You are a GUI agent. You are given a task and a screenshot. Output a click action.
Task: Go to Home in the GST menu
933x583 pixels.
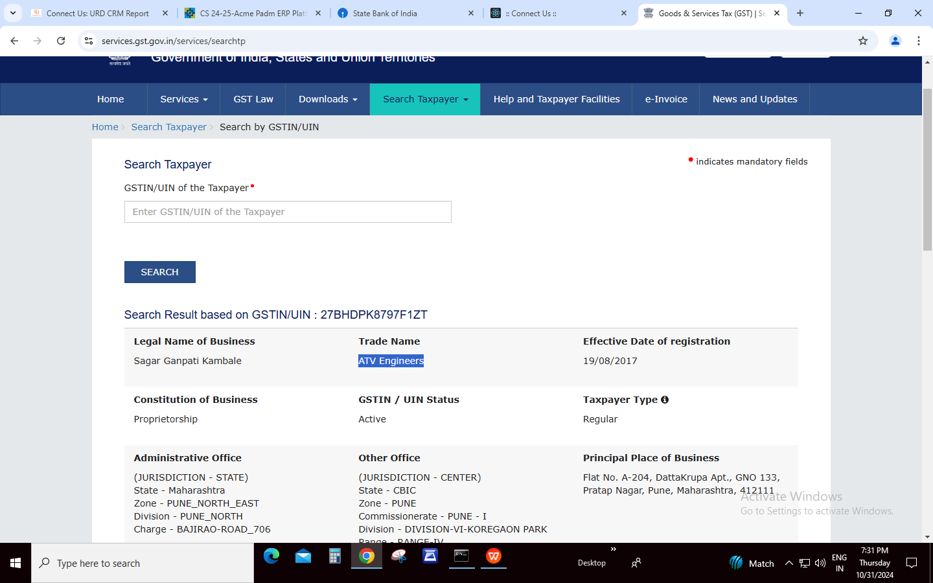[x=111, y=99]
